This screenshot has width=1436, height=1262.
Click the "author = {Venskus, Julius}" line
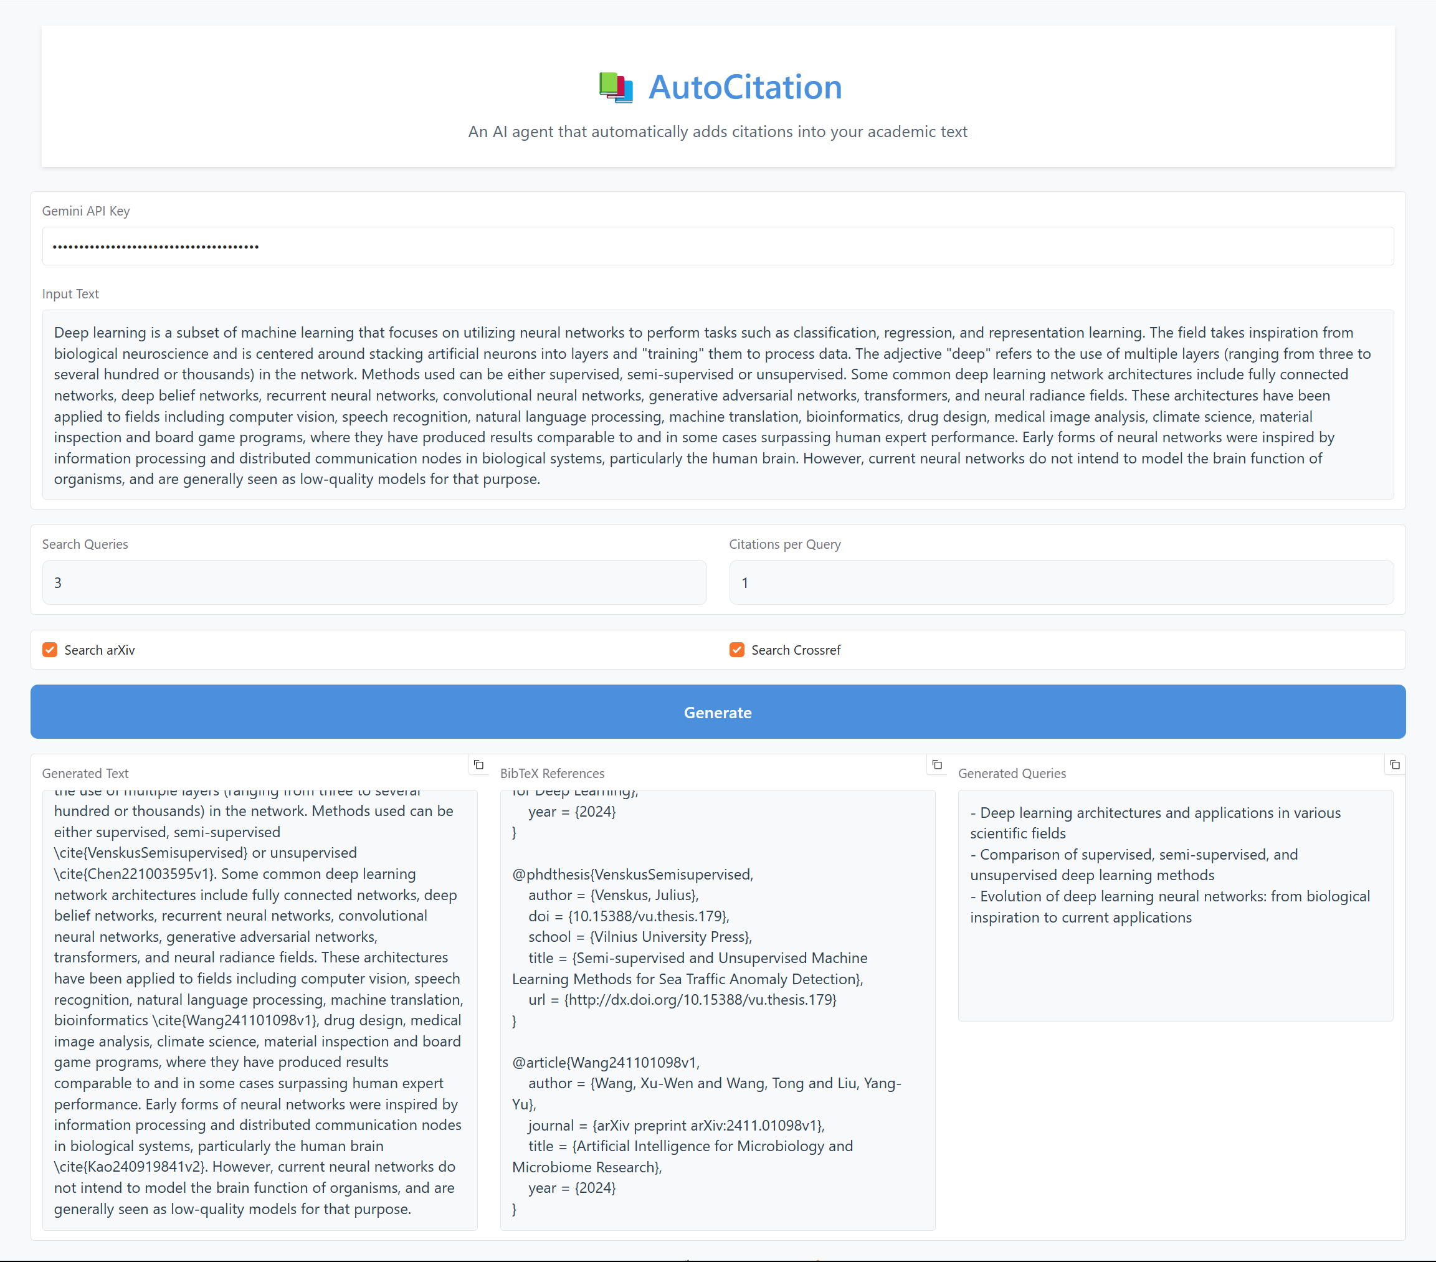click(x=613, y=894)
